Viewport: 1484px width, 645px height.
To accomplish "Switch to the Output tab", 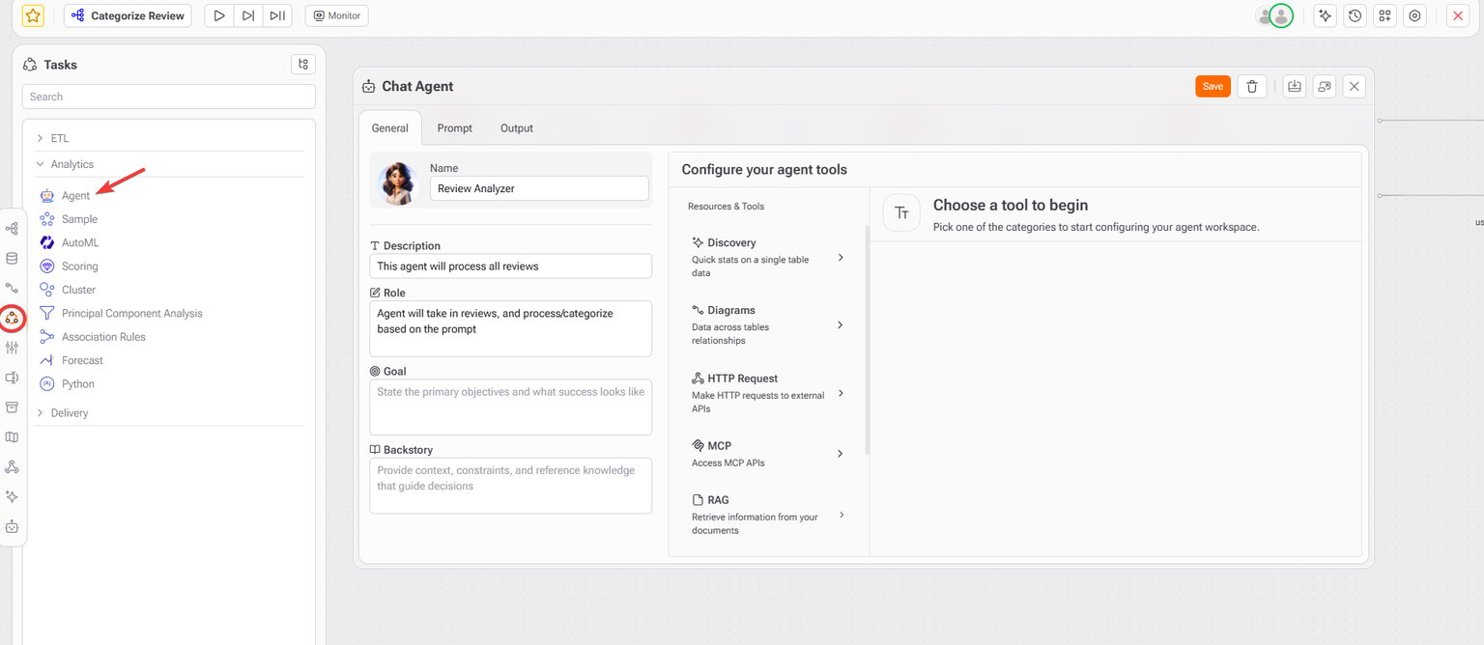I will point(516,128).
